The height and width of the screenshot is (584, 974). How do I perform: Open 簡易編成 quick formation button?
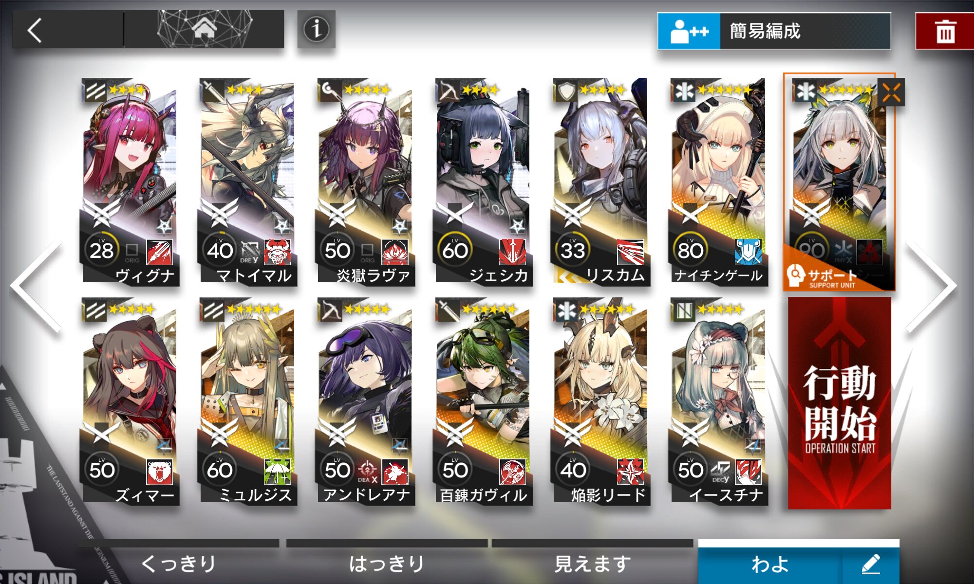[774, 31]
